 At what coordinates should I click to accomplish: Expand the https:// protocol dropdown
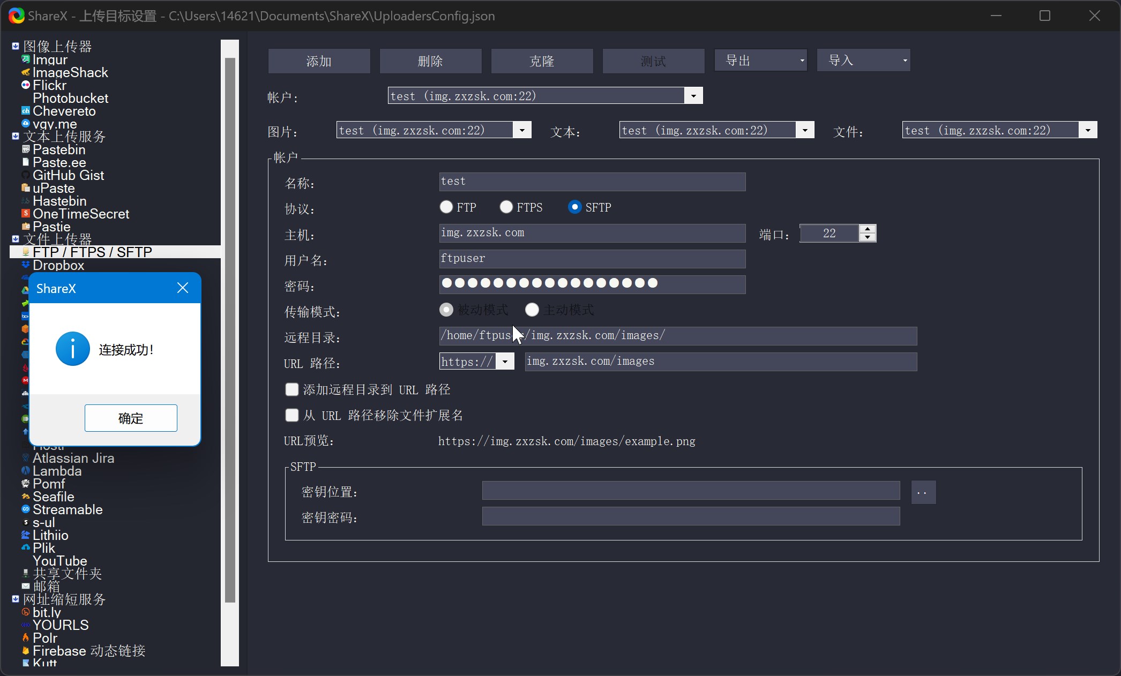[505, 362]
